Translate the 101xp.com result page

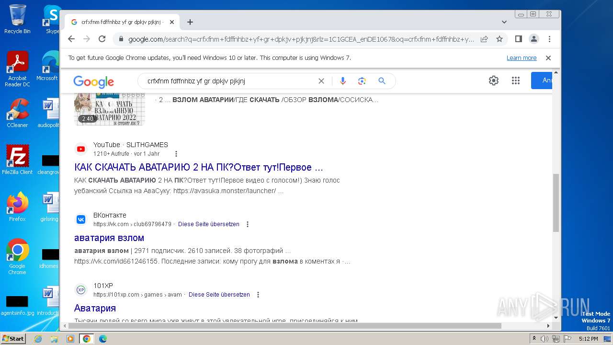coord(219,295)
